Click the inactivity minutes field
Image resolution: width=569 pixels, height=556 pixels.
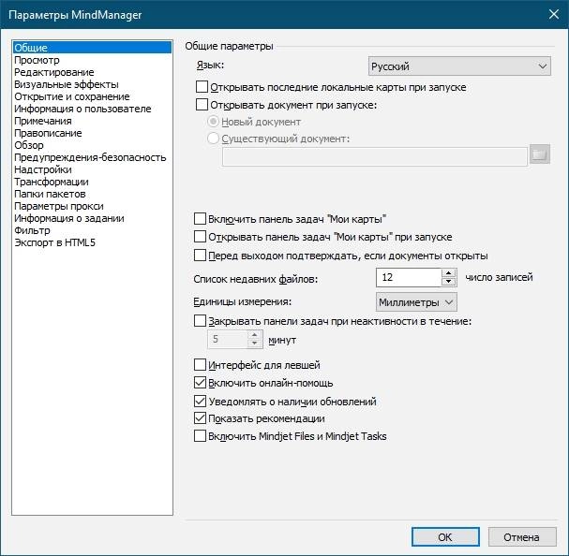pyautogui.click(x=228, y=339)
